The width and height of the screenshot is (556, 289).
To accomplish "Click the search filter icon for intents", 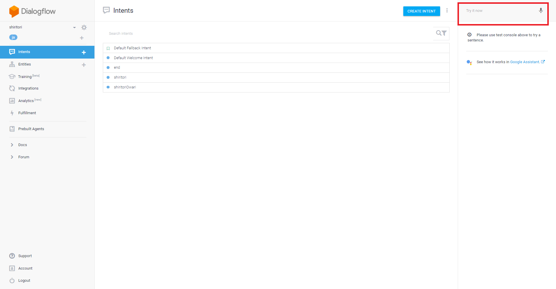I will (x=441, y=33).
